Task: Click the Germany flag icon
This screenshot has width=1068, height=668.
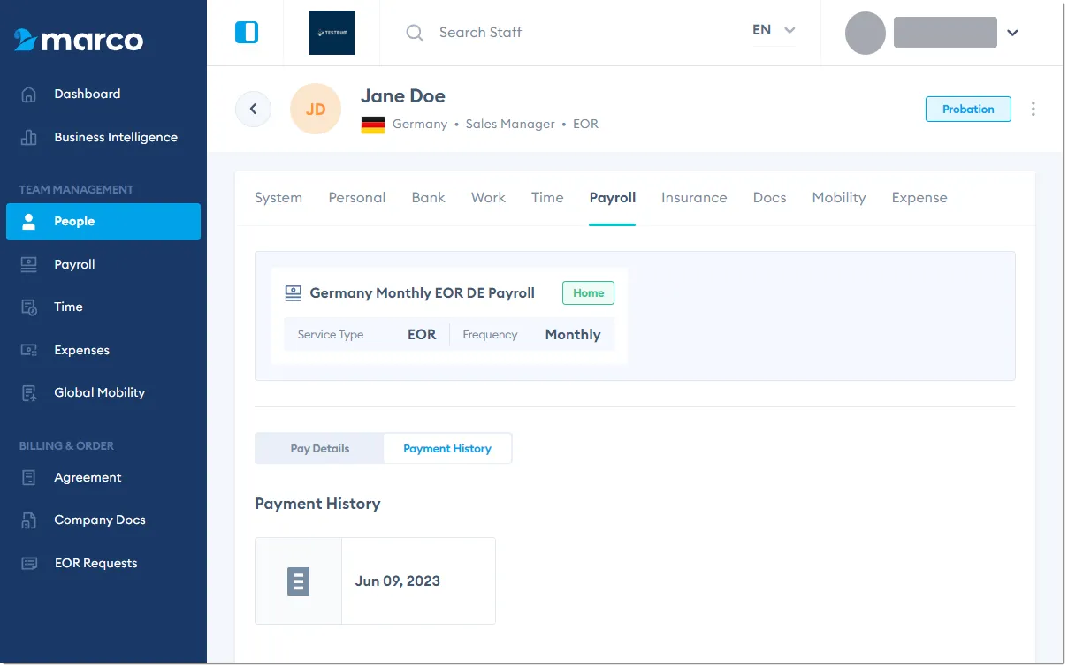Action: (x=373, y=125)
